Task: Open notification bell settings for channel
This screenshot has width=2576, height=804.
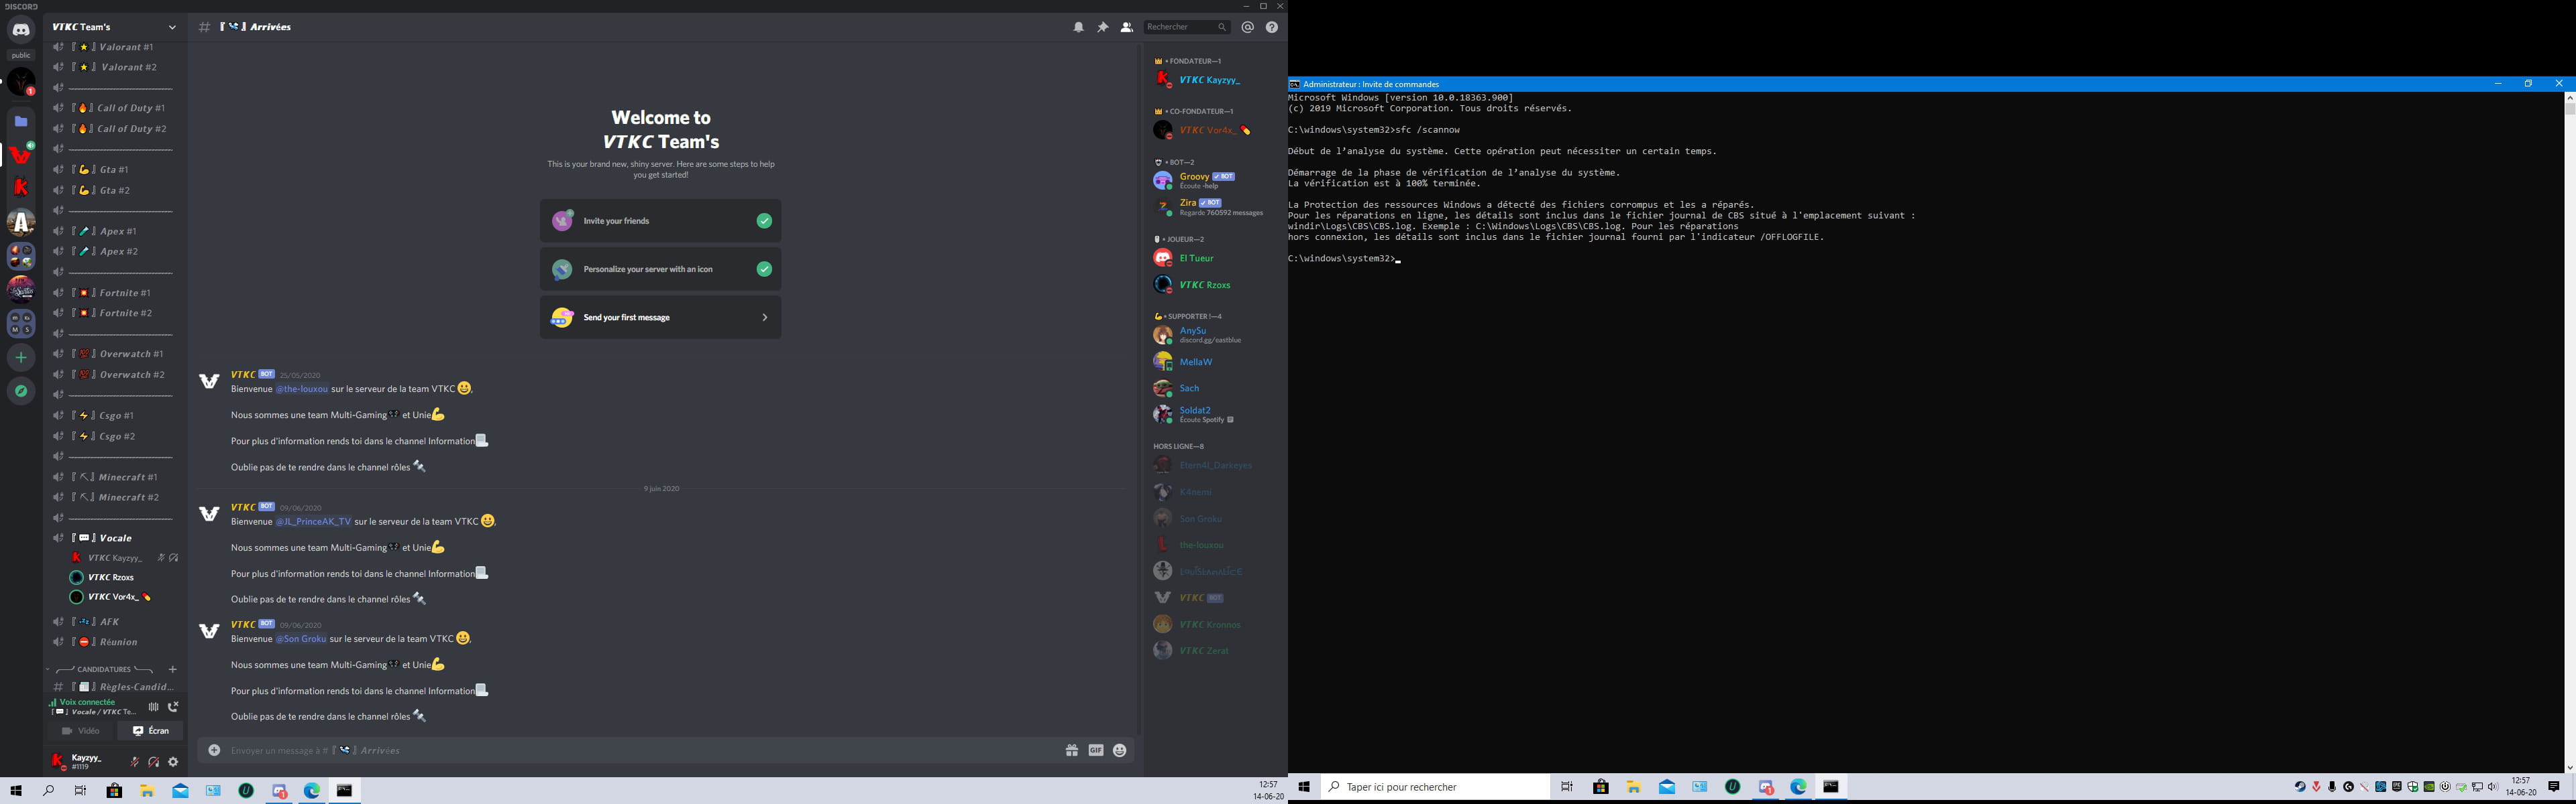Action: coord(1079,27)
